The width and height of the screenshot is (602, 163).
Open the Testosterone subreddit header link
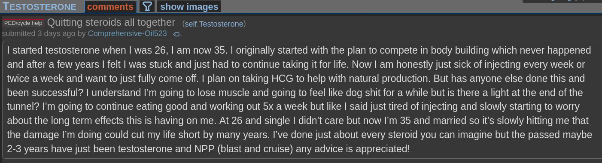(40, 6)
